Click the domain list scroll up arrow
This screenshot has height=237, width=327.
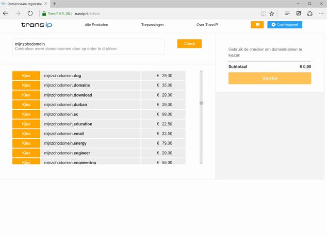(x=201, y=72)
